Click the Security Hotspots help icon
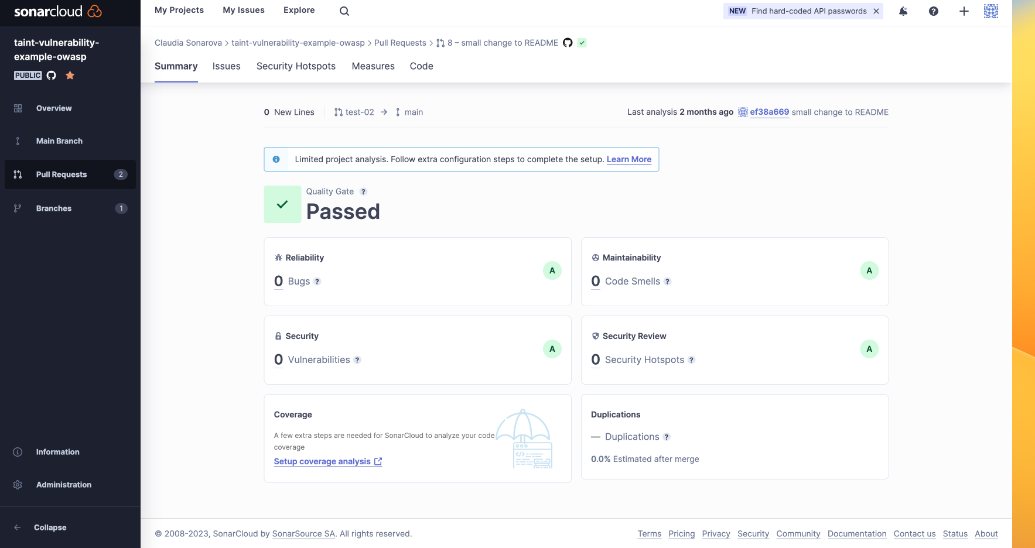The image size is (1035, 548). 691,360
